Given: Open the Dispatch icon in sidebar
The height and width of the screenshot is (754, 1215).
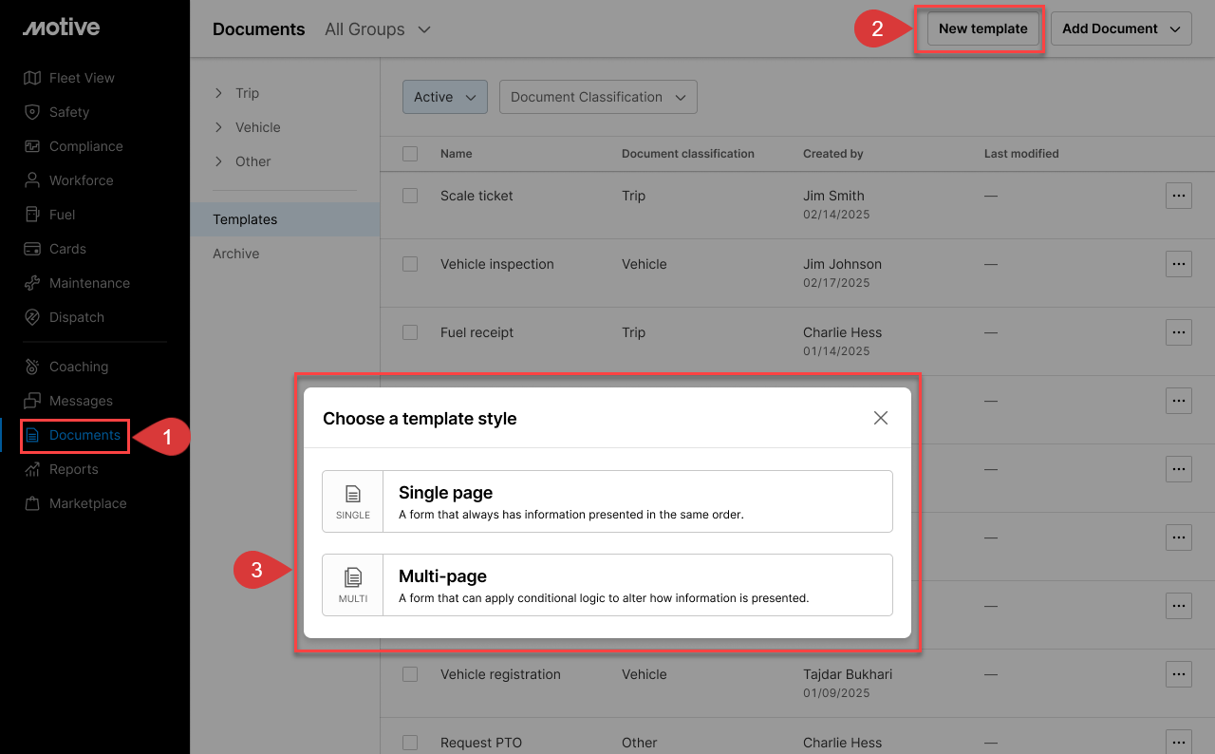Looking at the screenshot, I should click(x=32, y=317).
